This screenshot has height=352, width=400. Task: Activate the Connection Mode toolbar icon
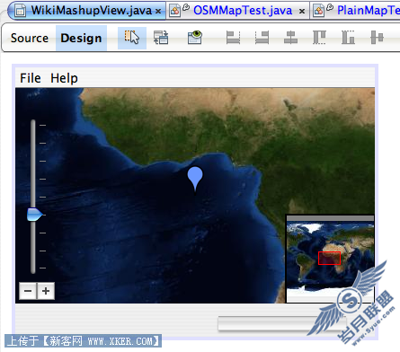click(161, 38)
